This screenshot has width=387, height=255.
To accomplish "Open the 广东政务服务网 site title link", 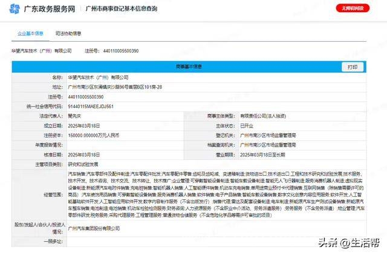I will coord(50,9).
